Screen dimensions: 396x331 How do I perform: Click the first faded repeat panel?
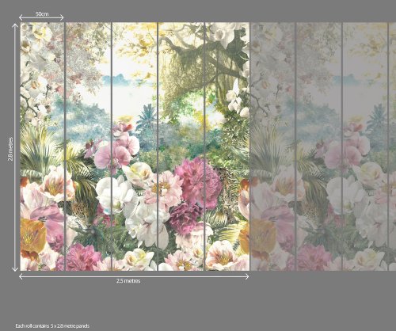[x=272, y=146]
